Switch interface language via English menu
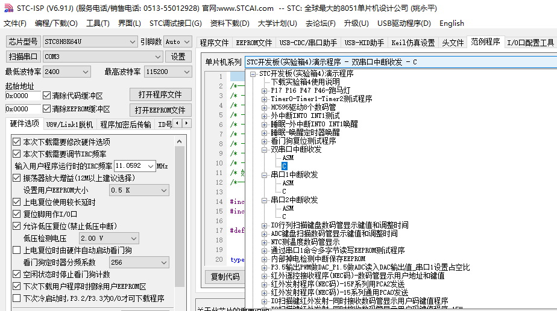This screenshot has height=311, width=557. click(452, 23)
